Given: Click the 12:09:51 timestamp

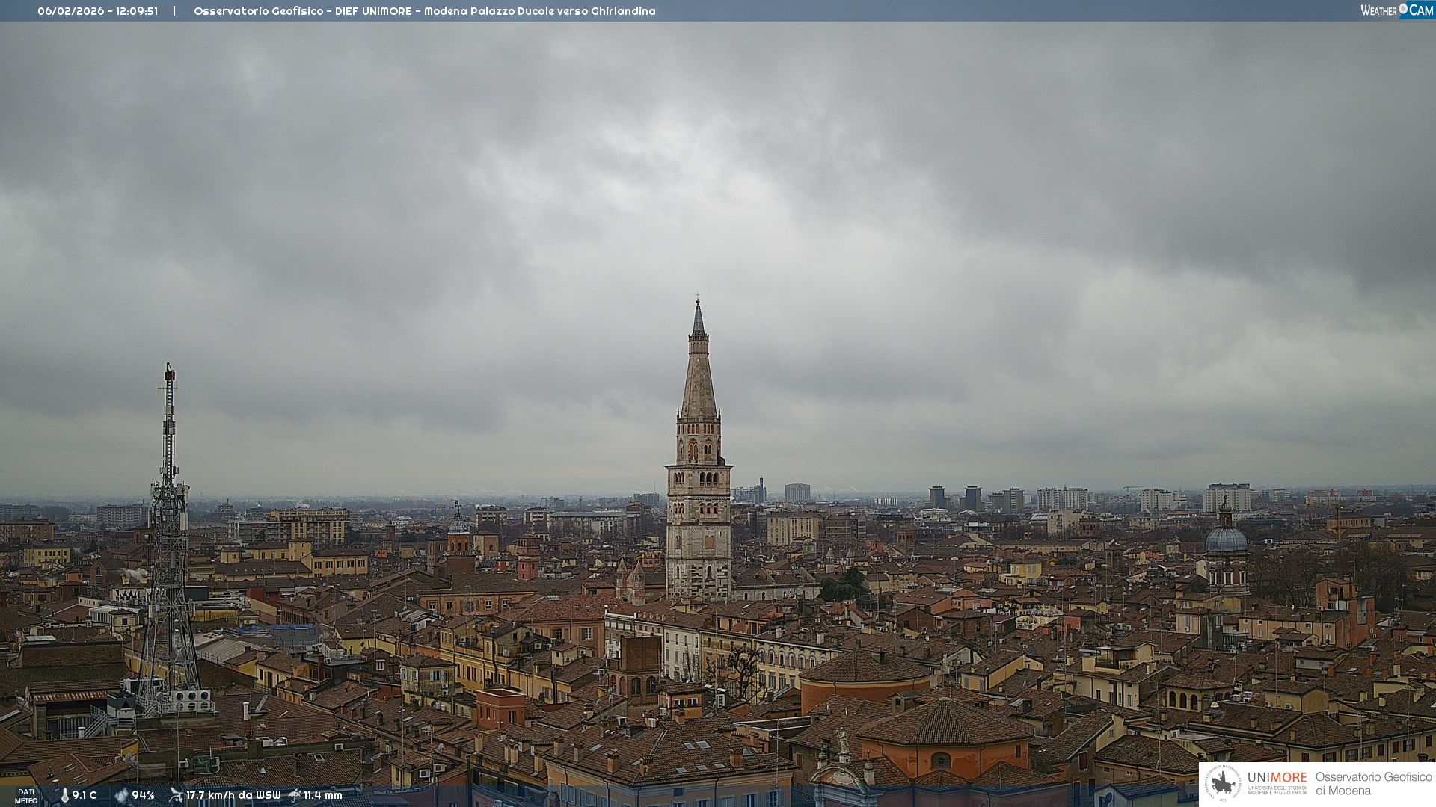Looking at the screenshot, I should [x=136, y=11].
